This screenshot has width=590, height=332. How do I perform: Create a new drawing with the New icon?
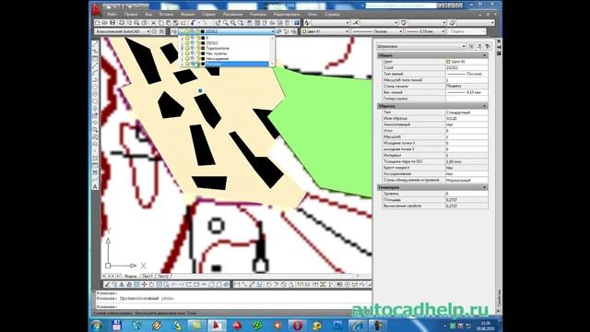[98, 23]
